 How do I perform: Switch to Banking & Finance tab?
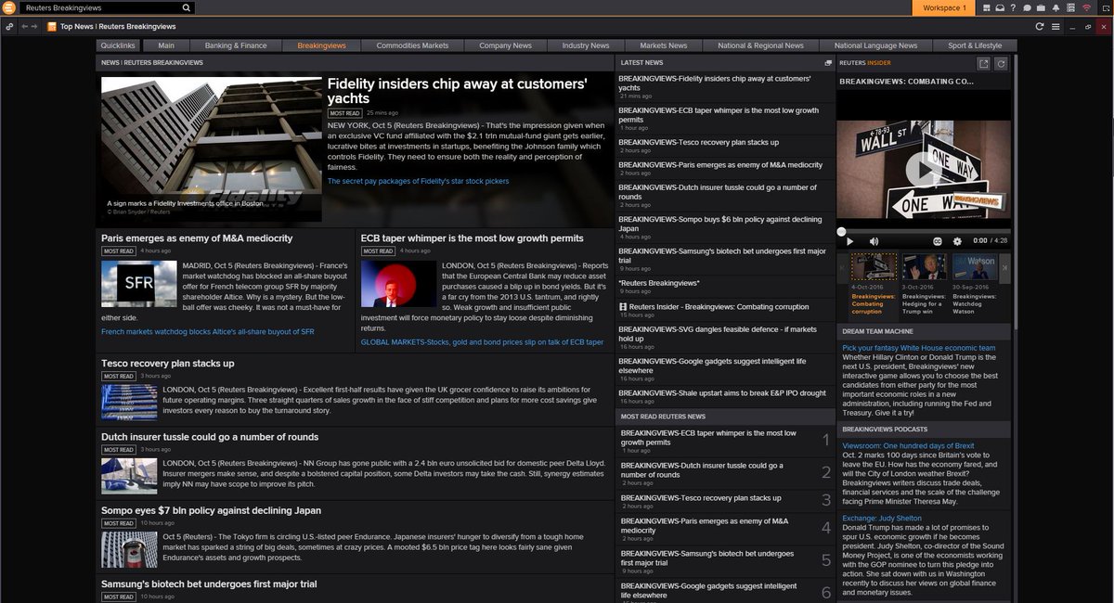tap(236, 45)
